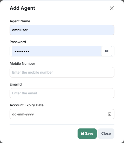Select the yyyy year segment of expiry date

click(x=30, y=114)
